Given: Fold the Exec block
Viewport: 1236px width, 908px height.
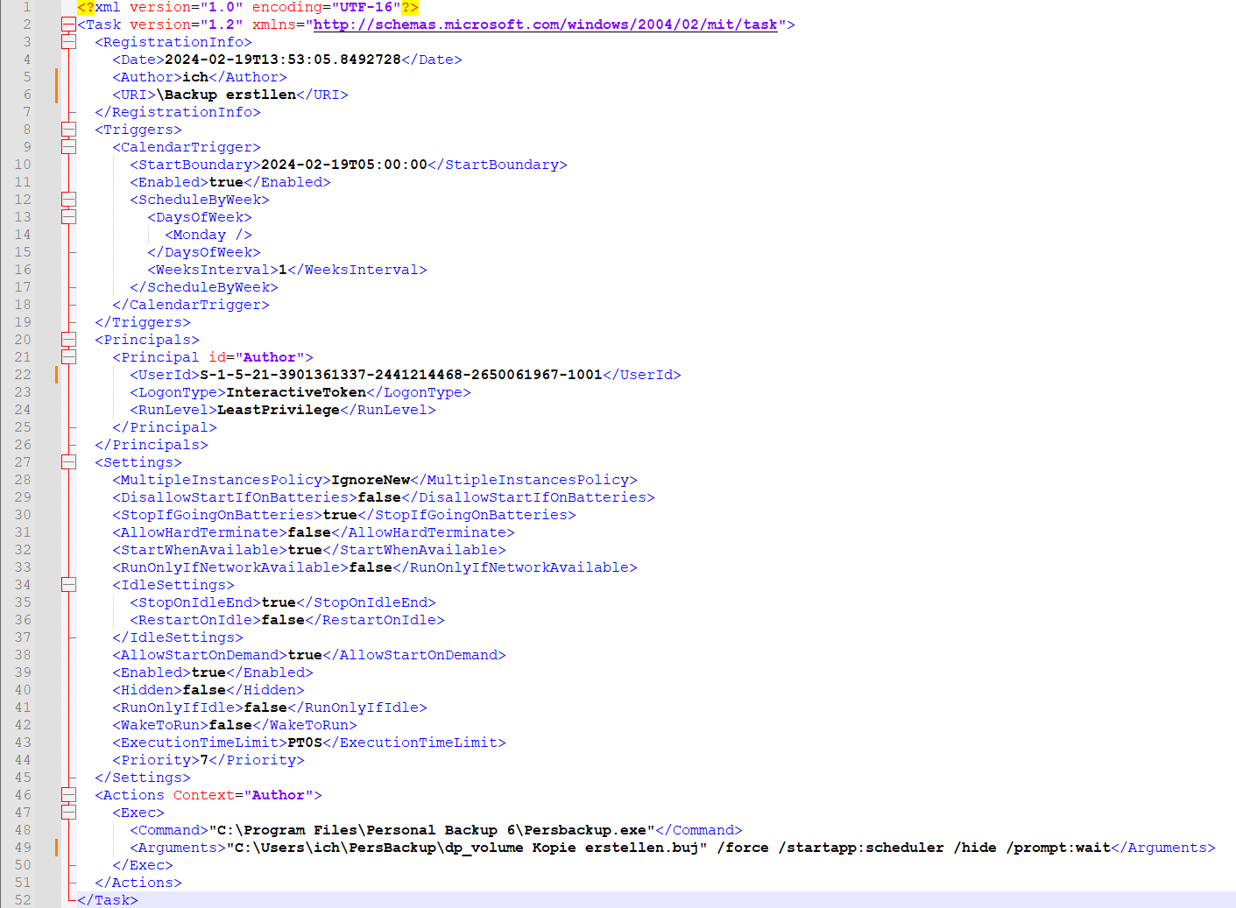Looking at the screenshot, I should tap(68, 813).
